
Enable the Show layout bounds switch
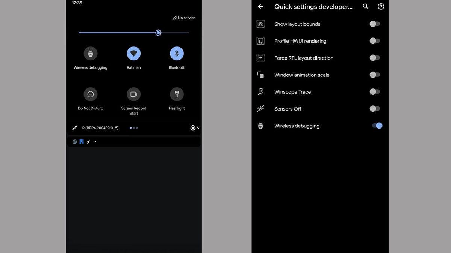(375, 24)
